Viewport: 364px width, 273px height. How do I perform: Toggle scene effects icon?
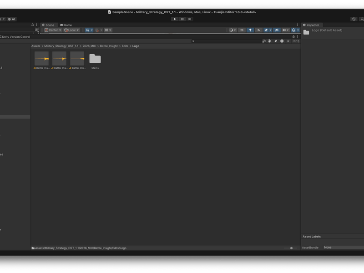tap(266, 30)
